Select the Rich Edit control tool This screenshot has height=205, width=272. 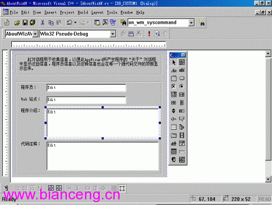point(174,143)
